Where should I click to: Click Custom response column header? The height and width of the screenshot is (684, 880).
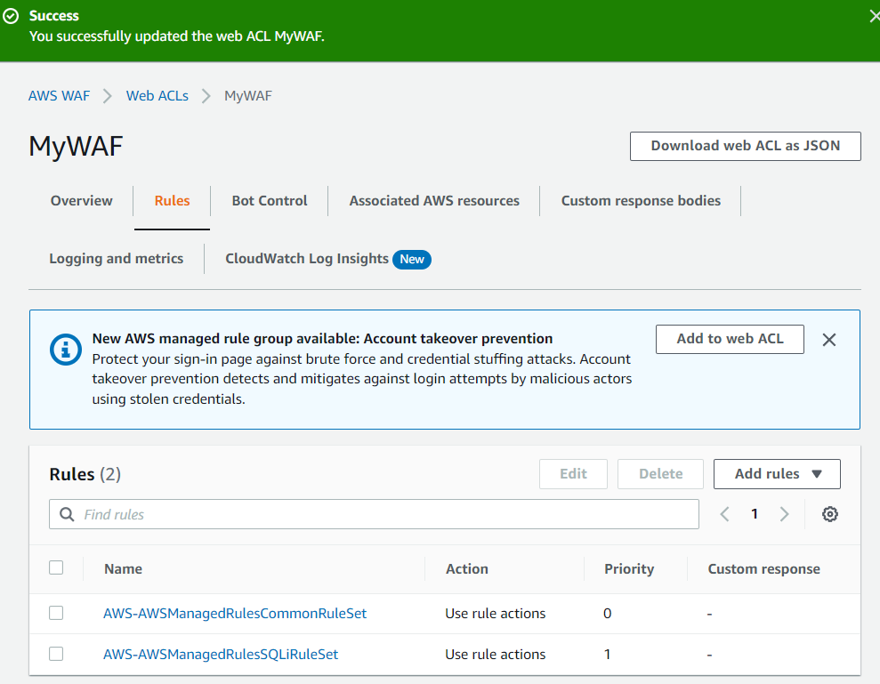pyautogui.click(x=763, y=569)
